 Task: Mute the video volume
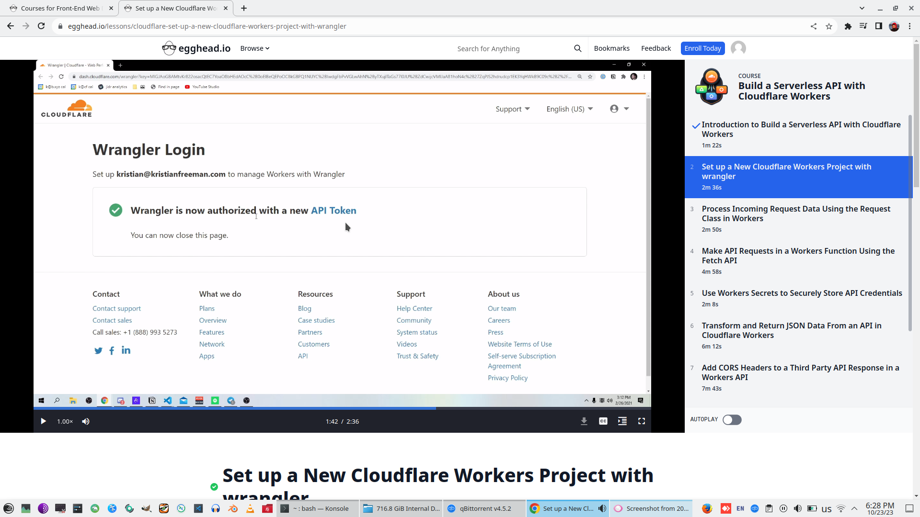86,421
